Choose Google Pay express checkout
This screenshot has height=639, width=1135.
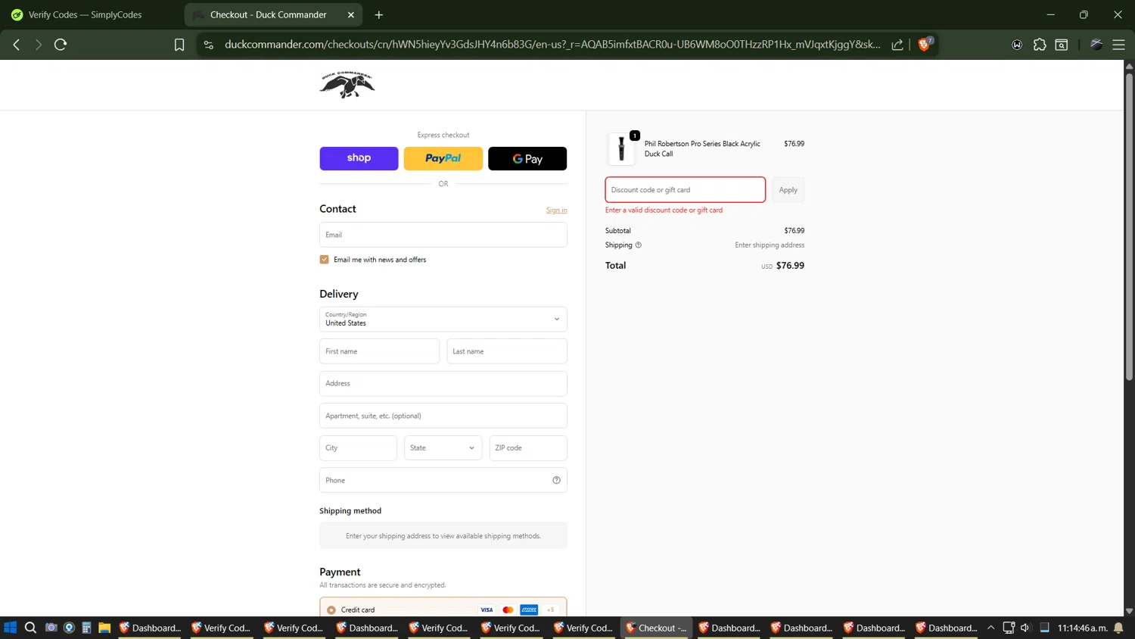tap(527, 158)
